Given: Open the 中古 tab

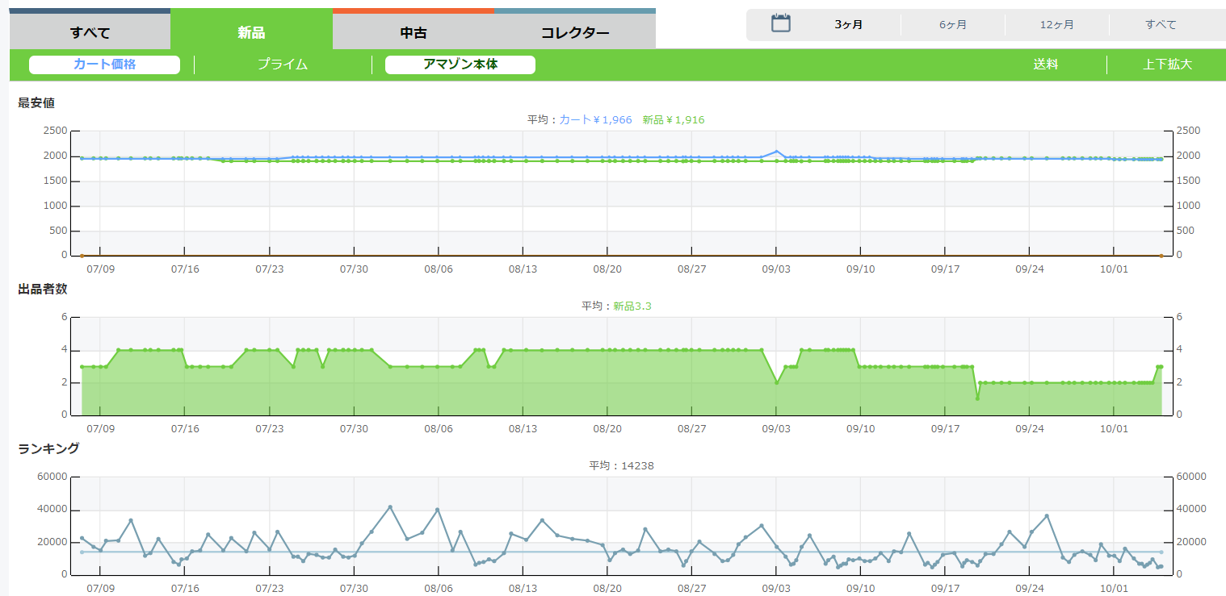Looking at the screenshot, I should point(413,33).
